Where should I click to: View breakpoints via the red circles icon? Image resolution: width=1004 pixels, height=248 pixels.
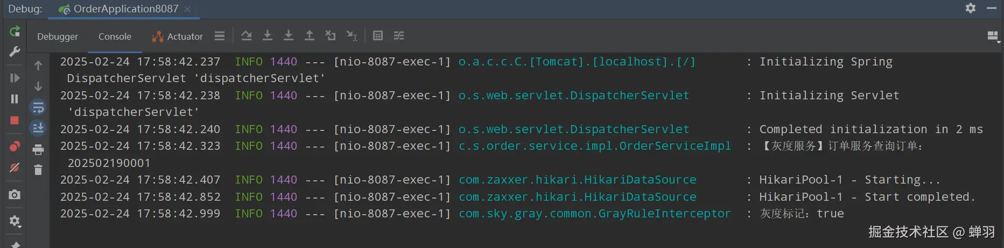pyautogui.click(x=15, y=146)
